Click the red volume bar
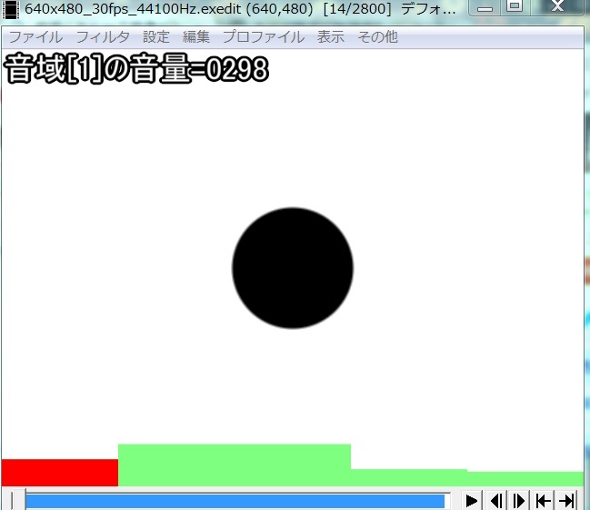The width and height of the screenshot is (590, 510). 60,473
